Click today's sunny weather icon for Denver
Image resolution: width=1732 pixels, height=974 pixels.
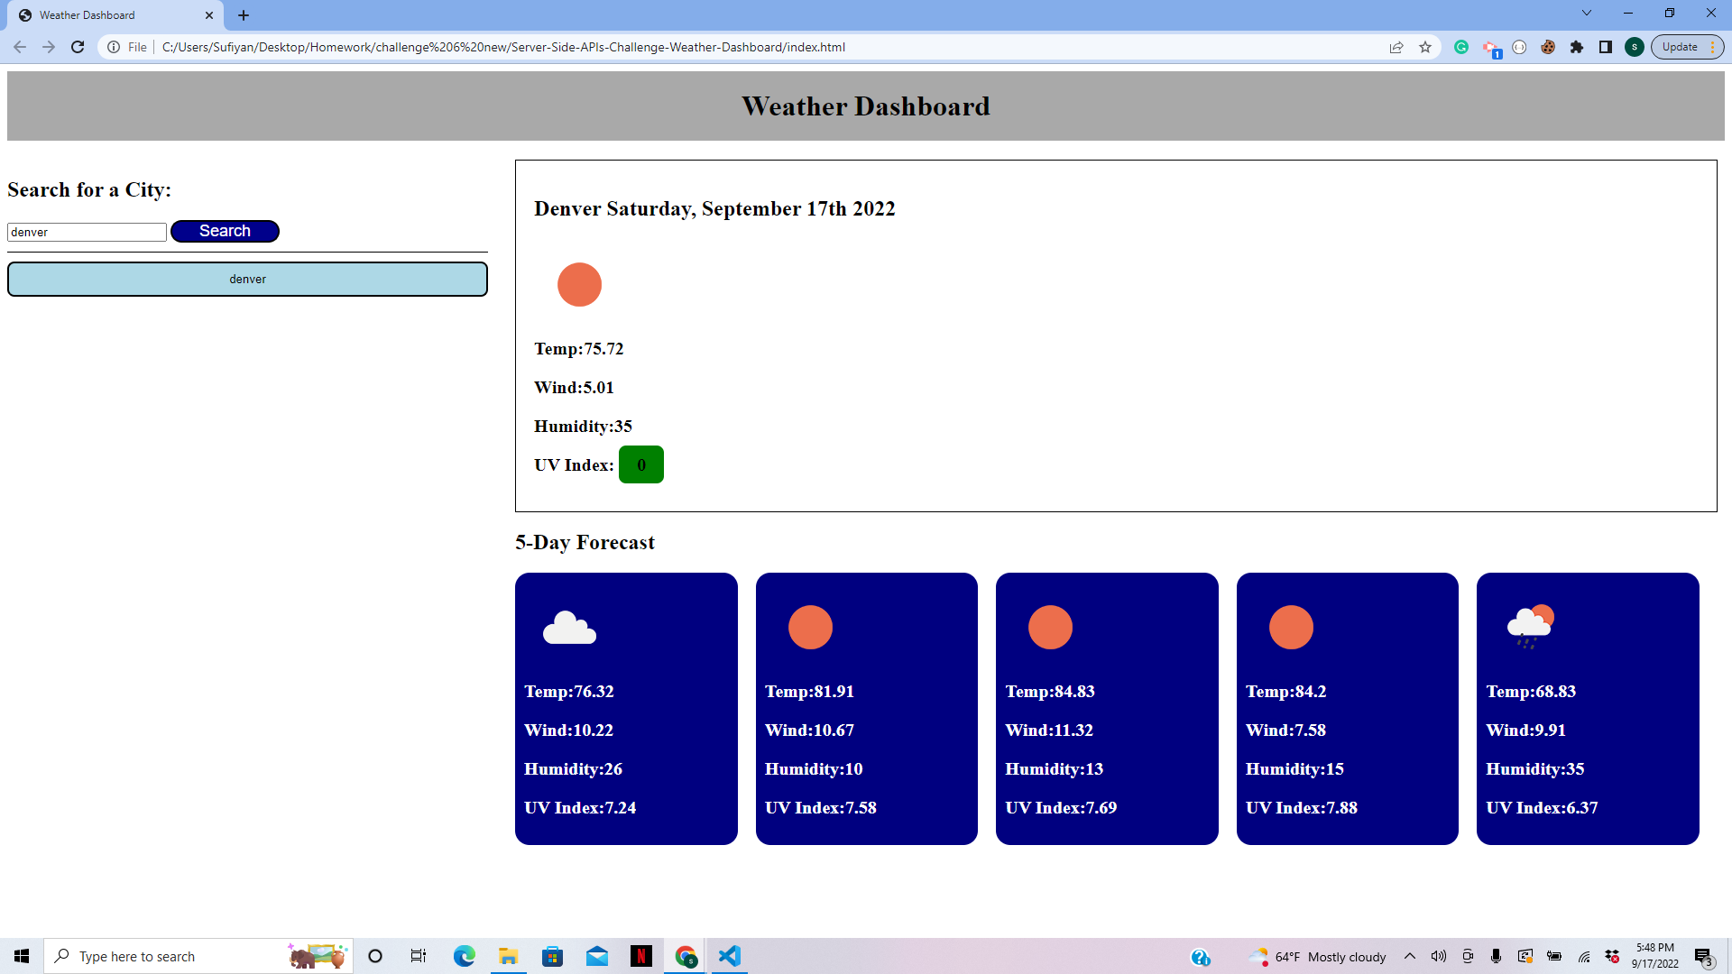pos(579,285)
